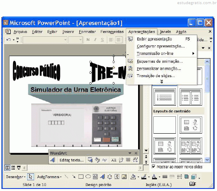Select the Rectangle tool in drawing toolbar

(x=81, y=177)
